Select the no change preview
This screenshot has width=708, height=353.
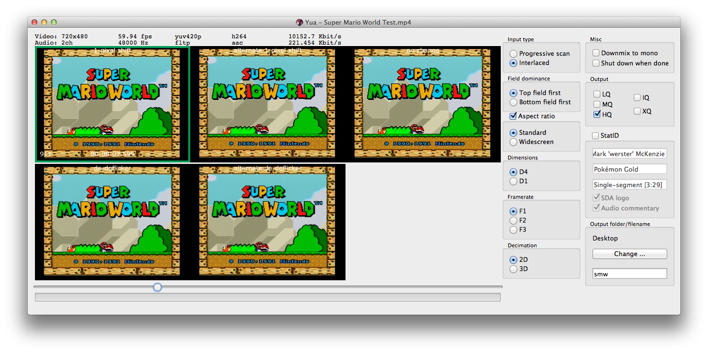[x=423, y=104]
